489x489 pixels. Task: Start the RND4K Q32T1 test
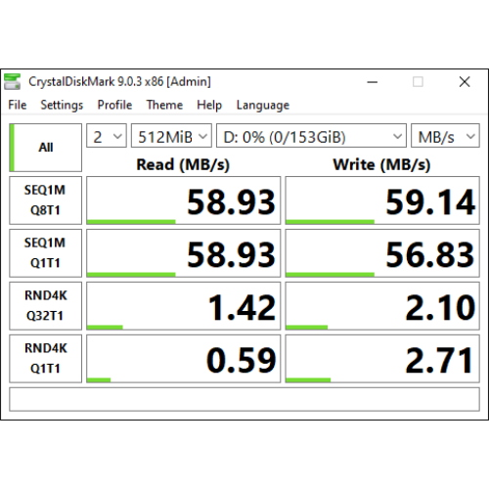[x=45, y=306]
